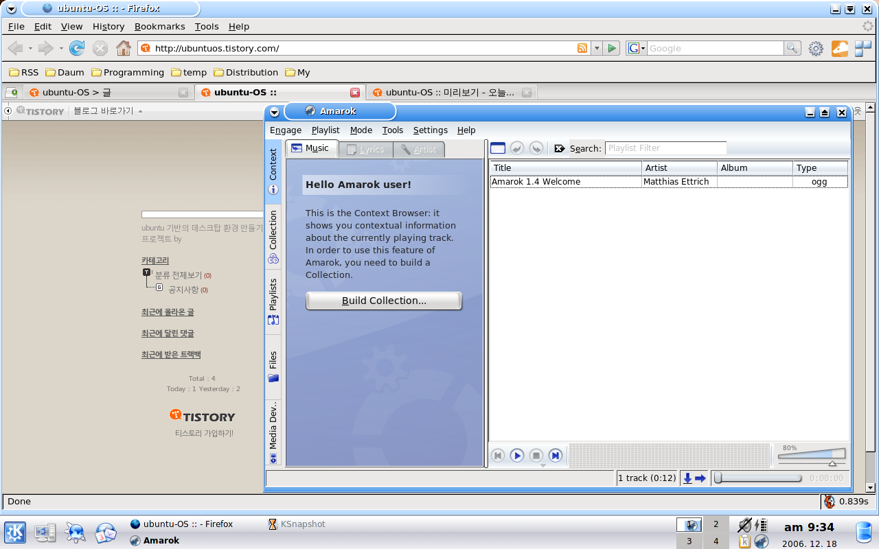The width and height of the screenshot is (879, 549).
Task: Open KDE K menu in panel
Action: pos(15,532)
